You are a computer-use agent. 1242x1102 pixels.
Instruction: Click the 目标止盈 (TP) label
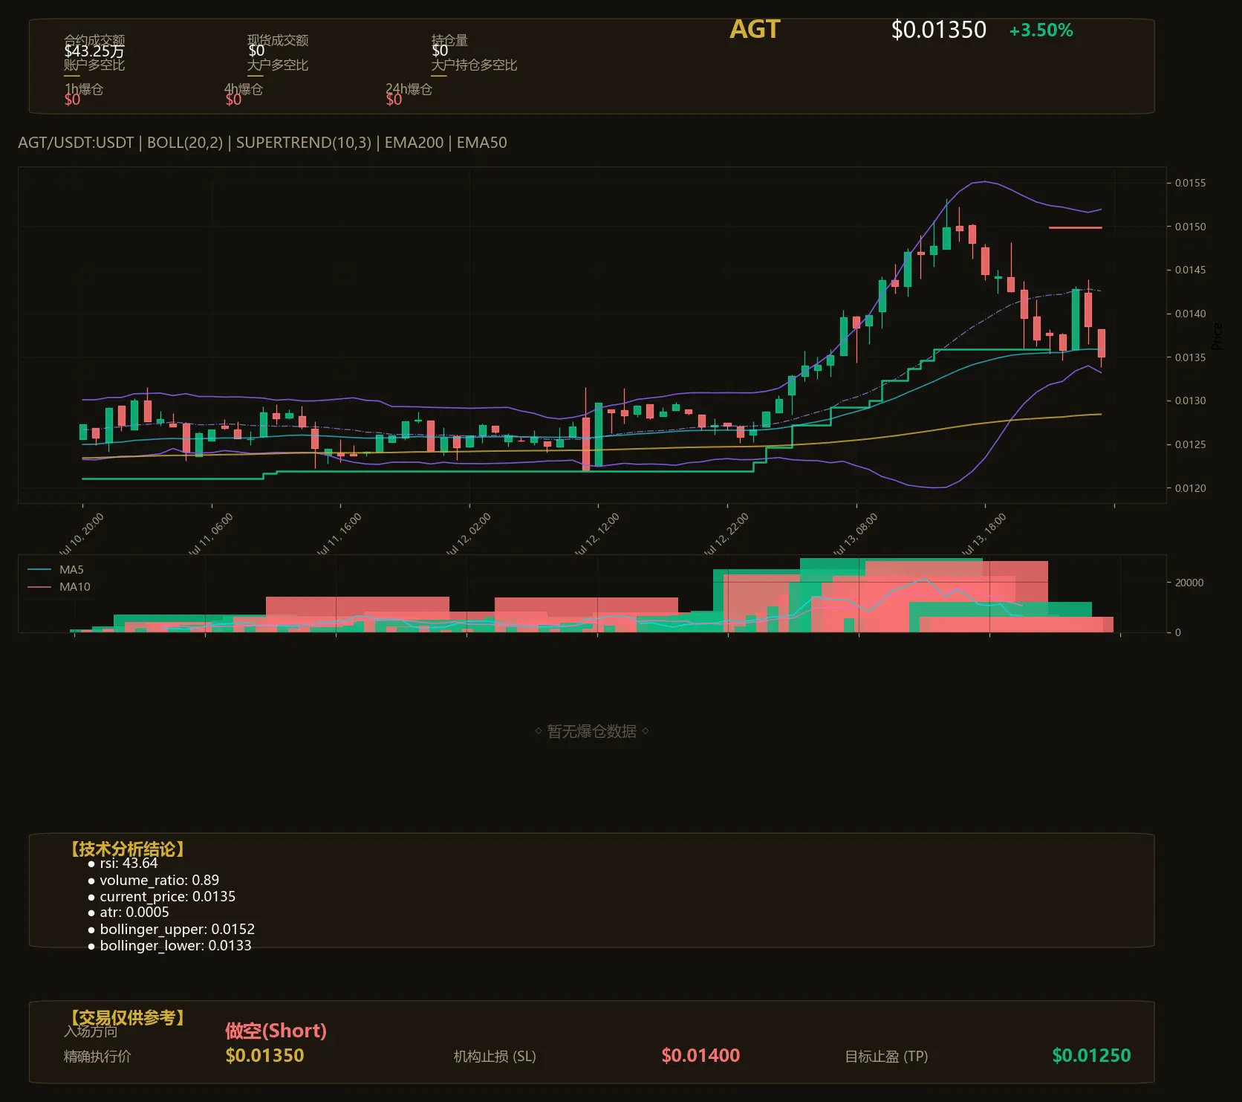click(886, 1057)
